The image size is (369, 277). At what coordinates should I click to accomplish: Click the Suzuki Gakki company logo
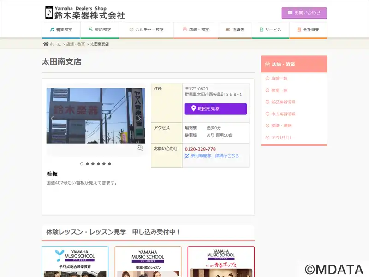tap(85, 13)
